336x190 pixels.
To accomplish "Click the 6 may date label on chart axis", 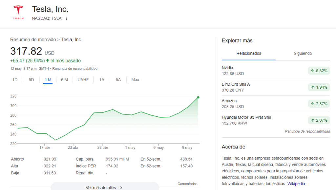I will tap(158, 147).
